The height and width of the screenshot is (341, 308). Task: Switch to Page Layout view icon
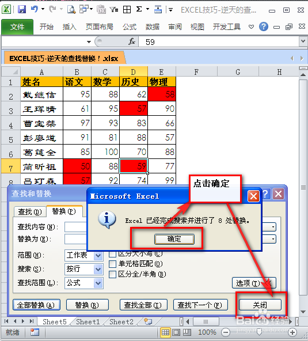tap(176, 332)
